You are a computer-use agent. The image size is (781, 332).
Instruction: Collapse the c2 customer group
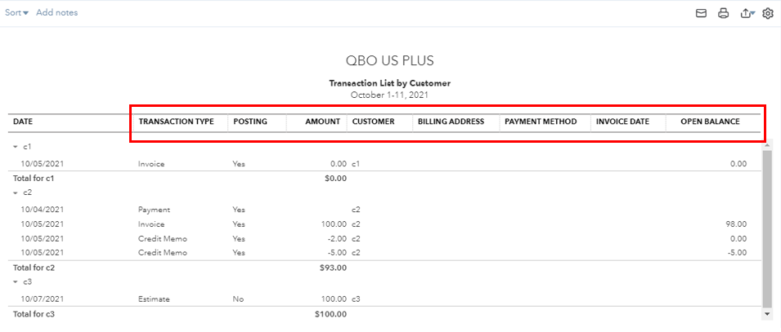16,193
